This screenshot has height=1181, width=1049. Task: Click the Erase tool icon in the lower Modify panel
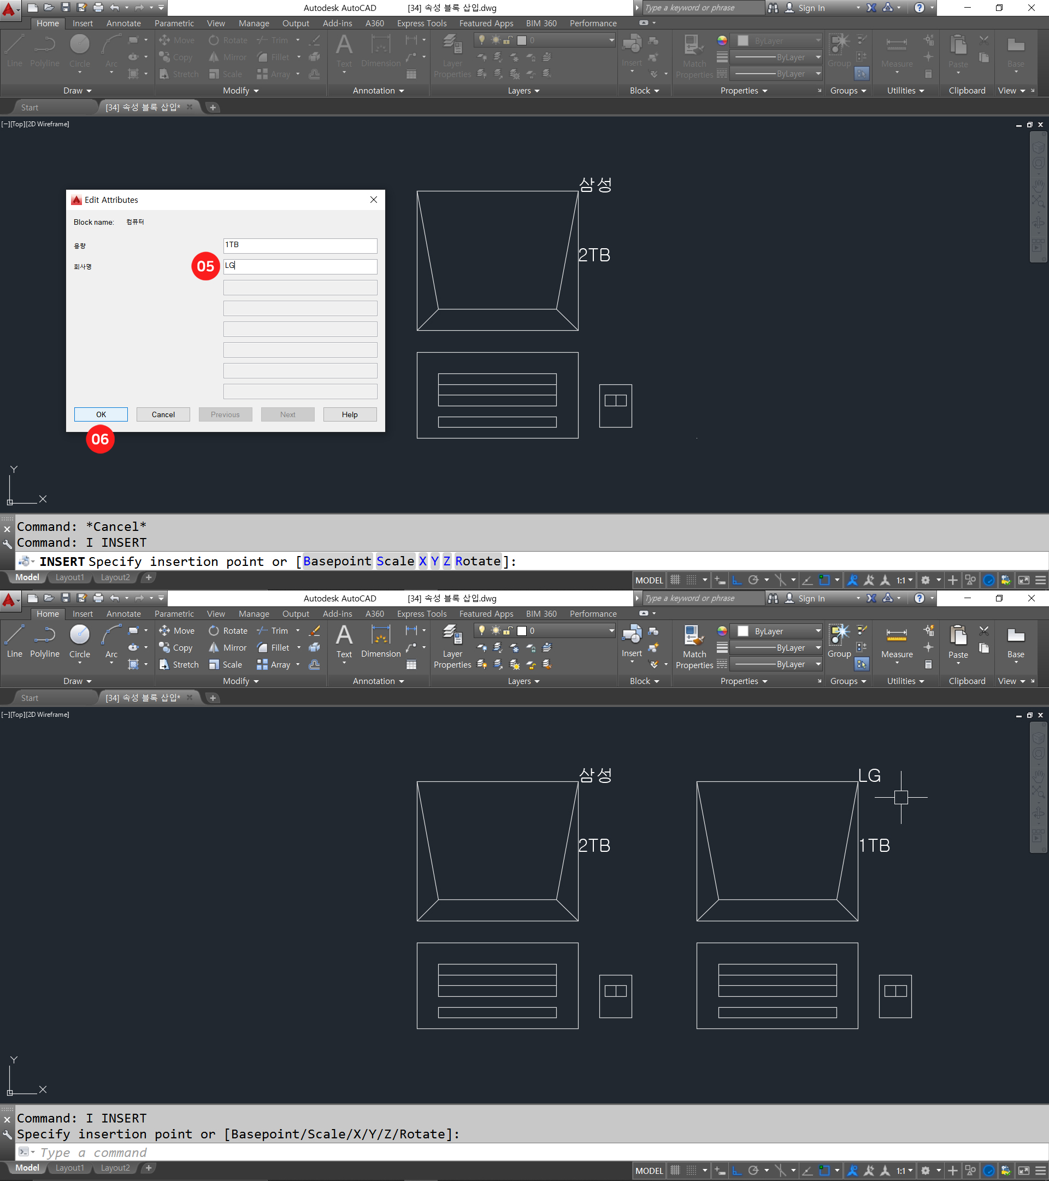tap(315, 631)
